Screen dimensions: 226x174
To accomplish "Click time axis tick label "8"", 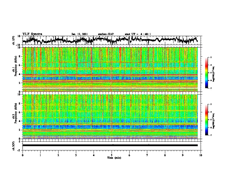I will 165,155.
